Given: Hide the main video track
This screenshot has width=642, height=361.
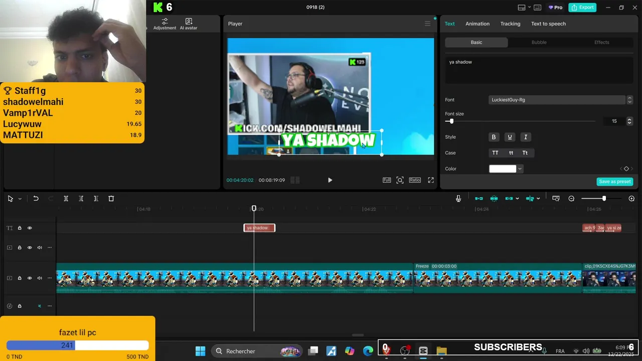Looking at the screenshot, I should coord(30,278).
